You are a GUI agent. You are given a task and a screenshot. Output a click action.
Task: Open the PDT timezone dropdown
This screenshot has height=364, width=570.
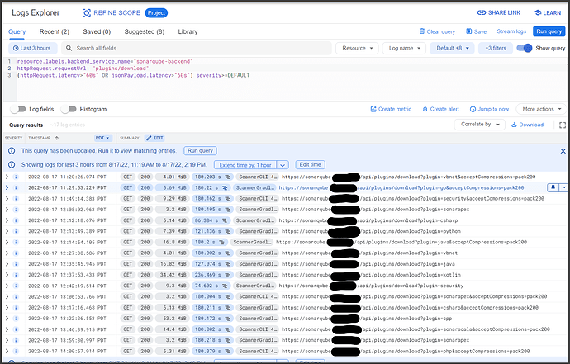(102, 138)
